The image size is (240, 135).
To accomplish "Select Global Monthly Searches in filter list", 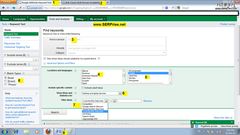I will click(93, 109).
